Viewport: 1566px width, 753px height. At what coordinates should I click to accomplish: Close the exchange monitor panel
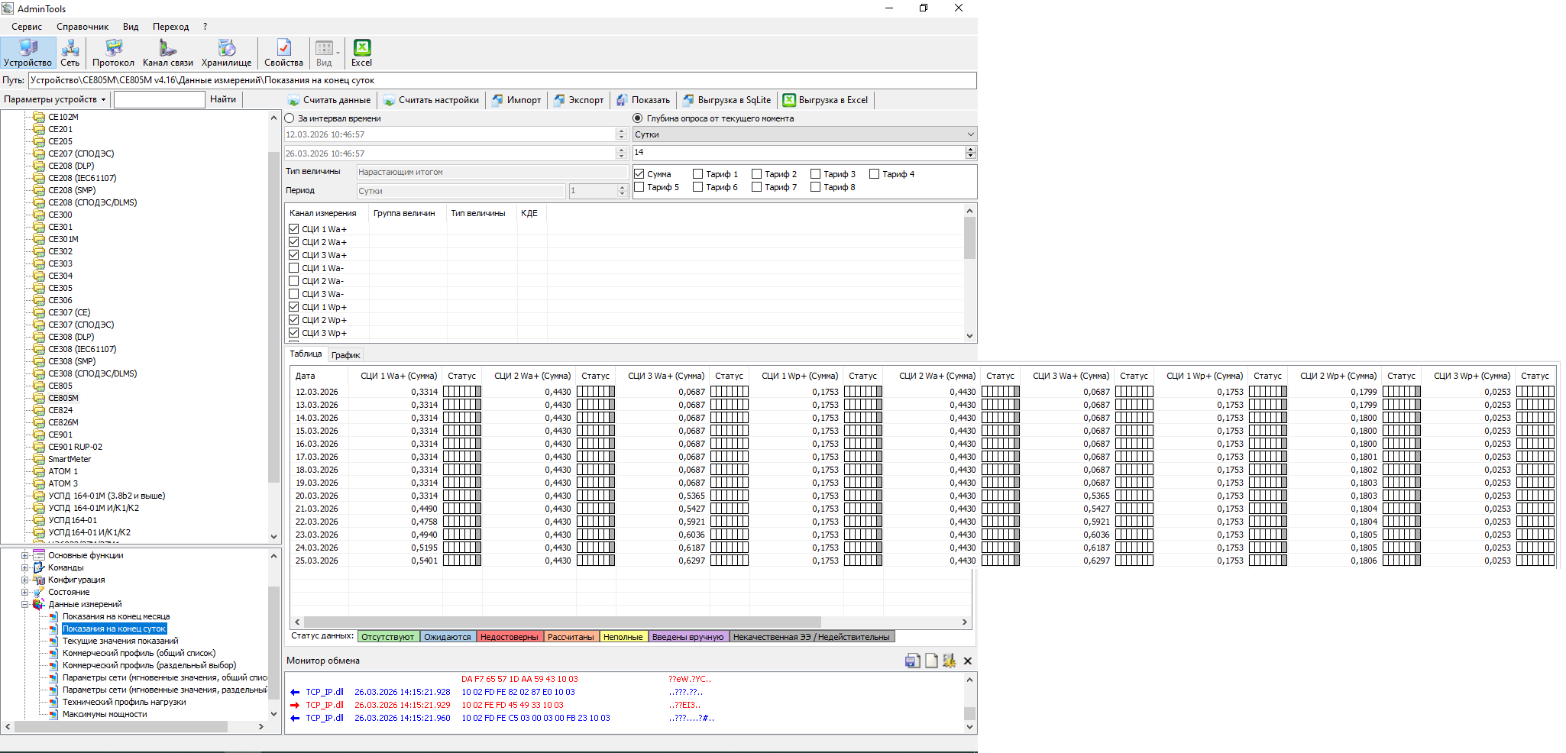(968, 661)
